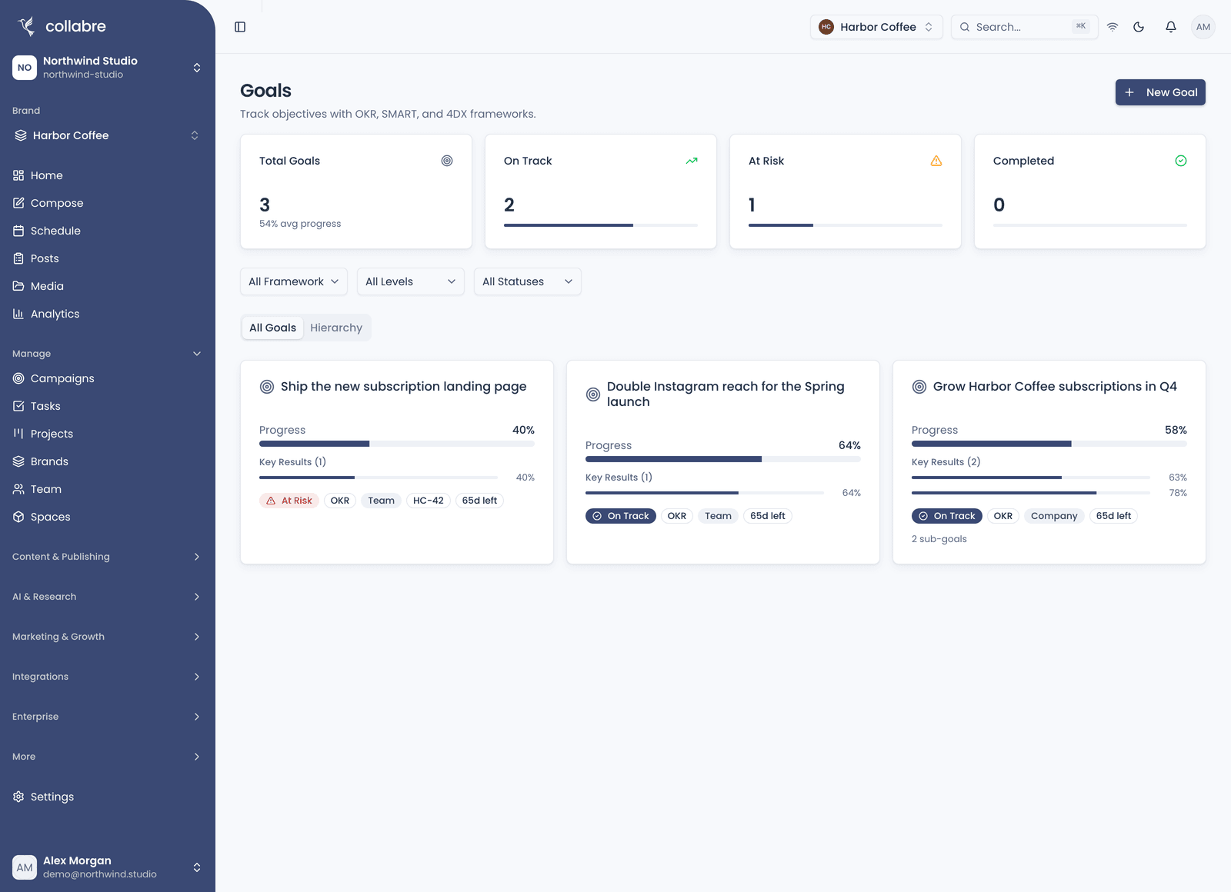Open the notifications bell

coord(1171,27)
